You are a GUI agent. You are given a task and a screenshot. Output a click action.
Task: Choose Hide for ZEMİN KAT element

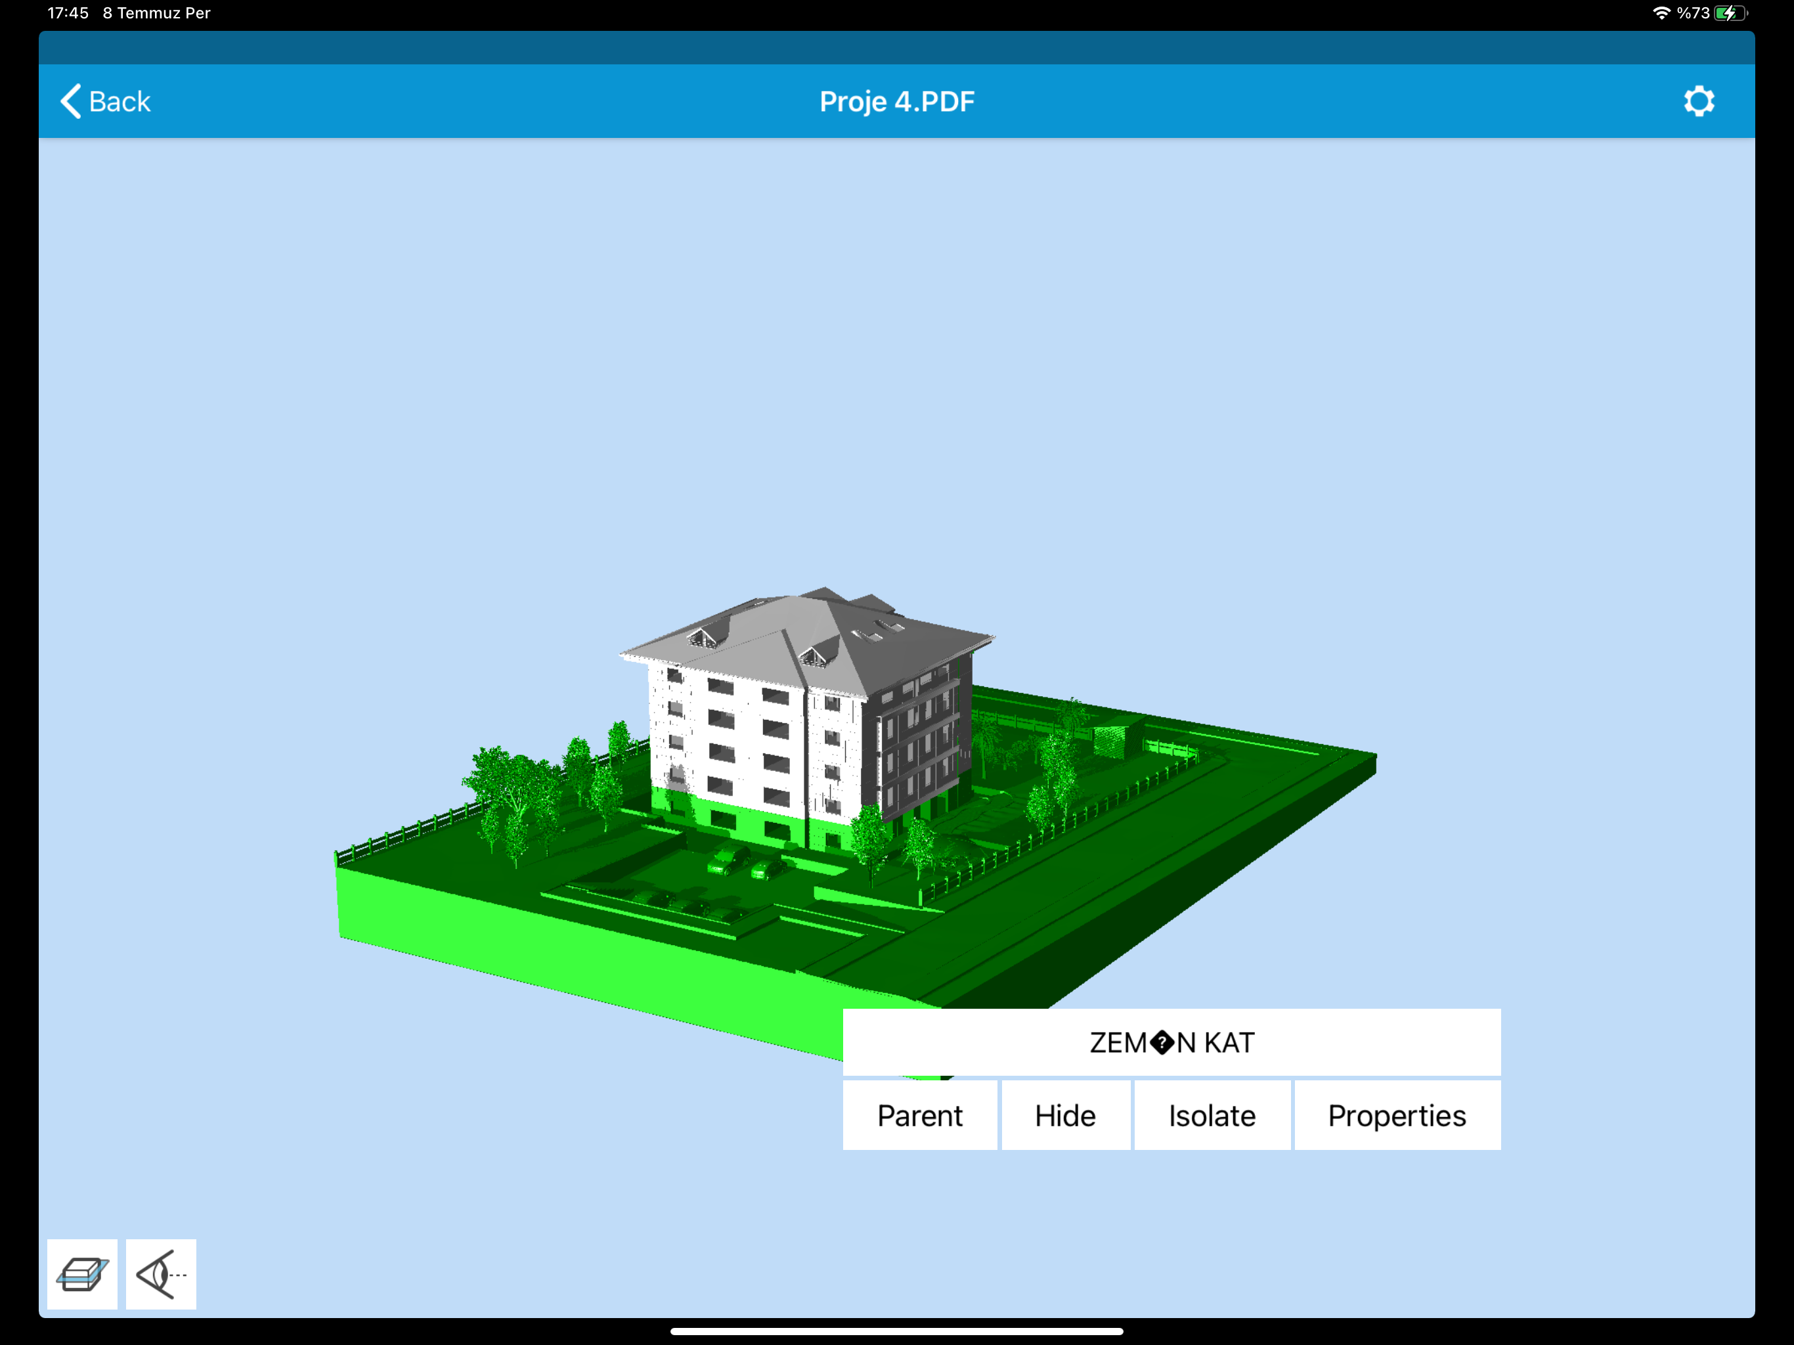pyautogui.click(x=1065, y=1115)
